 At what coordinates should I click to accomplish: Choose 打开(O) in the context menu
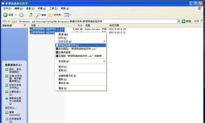(x=80, y=34)
